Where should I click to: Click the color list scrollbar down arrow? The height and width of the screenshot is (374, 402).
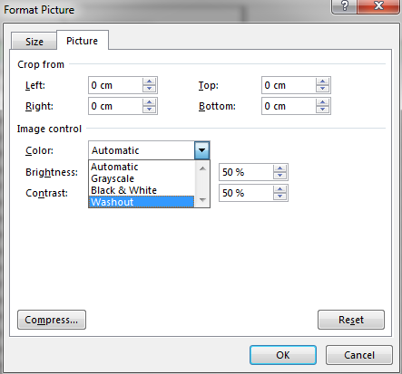202,200
